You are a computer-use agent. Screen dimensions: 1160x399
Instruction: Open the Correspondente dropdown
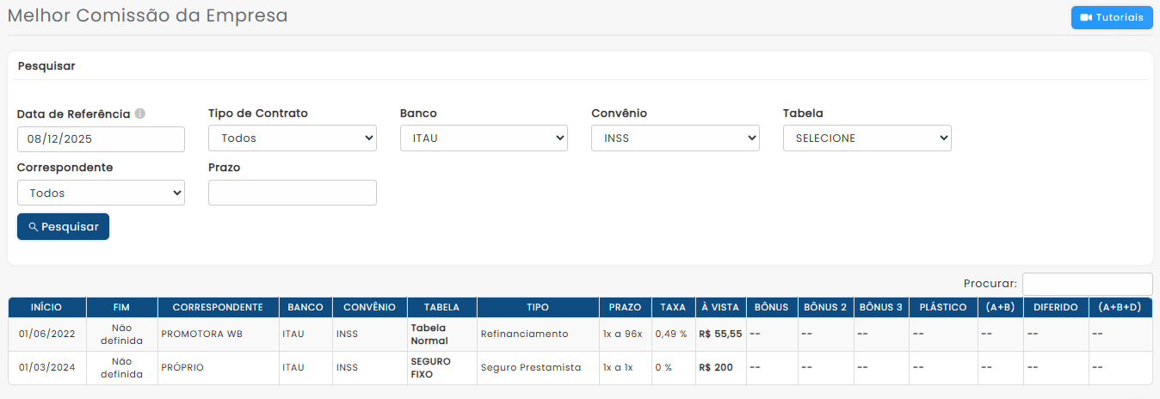click(x=101, y=193)
